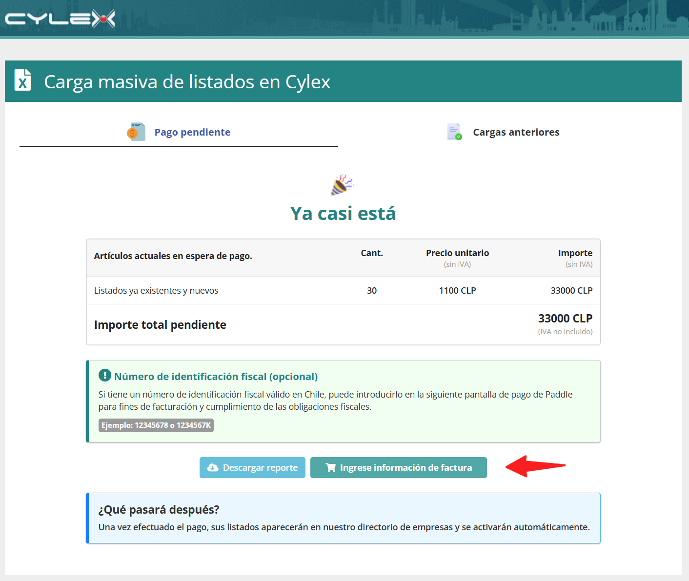Click 'Listados ya existentes y nuevos' row label
The width and height of the screenshot is (689, 581).
point(156,291)
